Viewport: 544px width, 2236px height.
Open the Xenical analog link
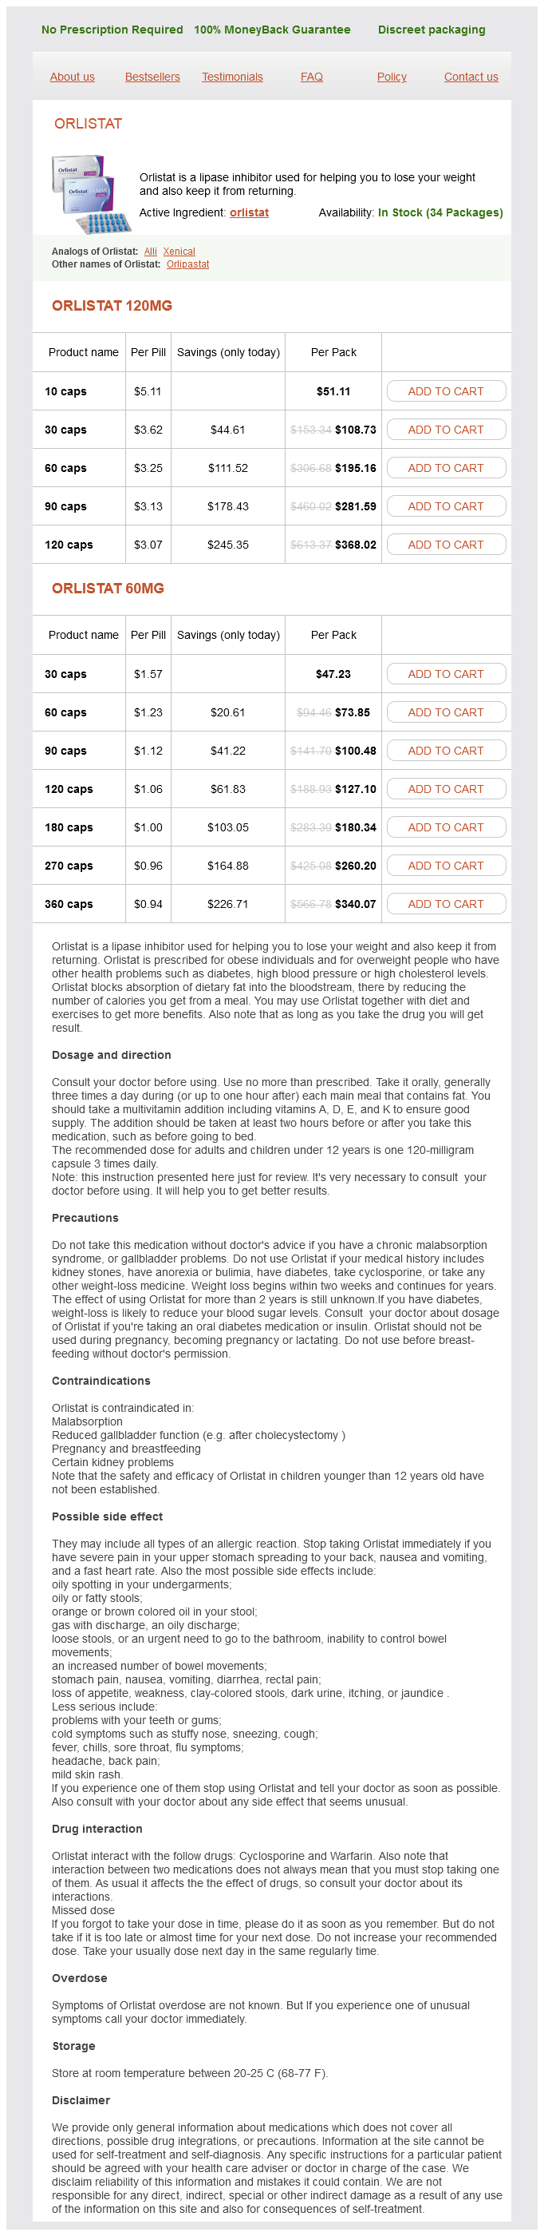[x=179, y=252]
